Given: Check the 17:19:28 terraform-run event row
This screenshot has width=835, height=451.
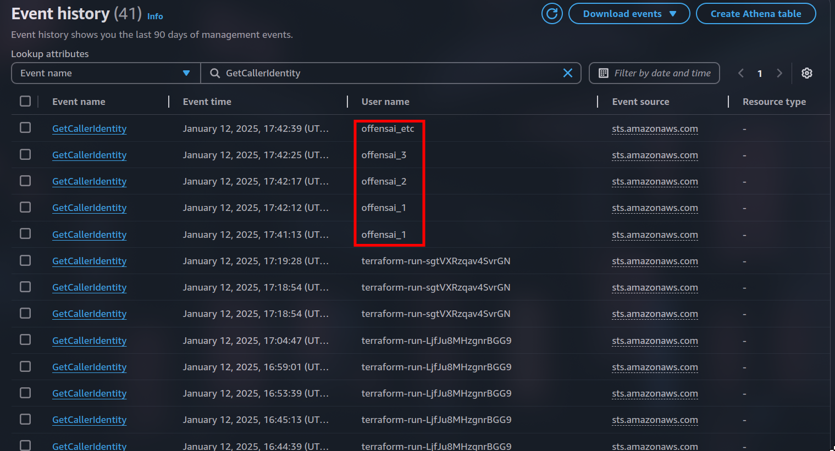Looking at the screenshot, I should pyautogui.click(x=25, y=260).
